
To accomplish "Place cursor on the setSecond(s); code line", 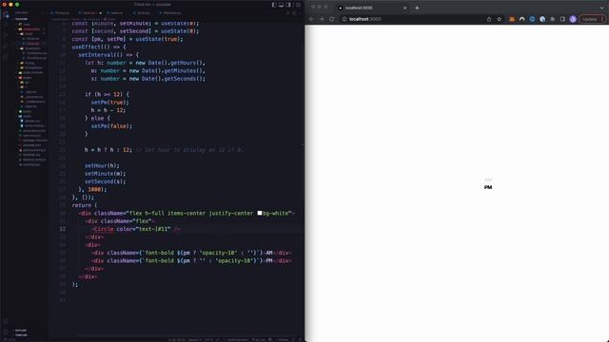I will tap(106, 181).
